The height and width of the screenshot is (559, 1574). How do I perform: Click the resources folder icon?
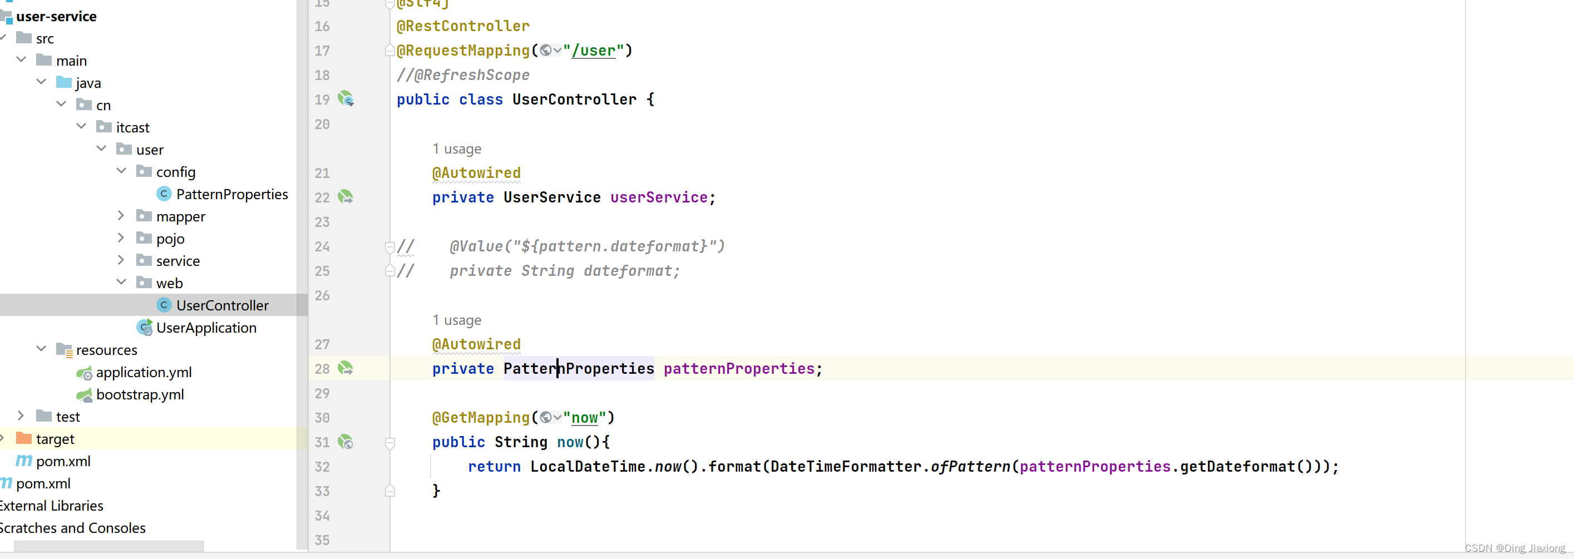click(65, 349)
